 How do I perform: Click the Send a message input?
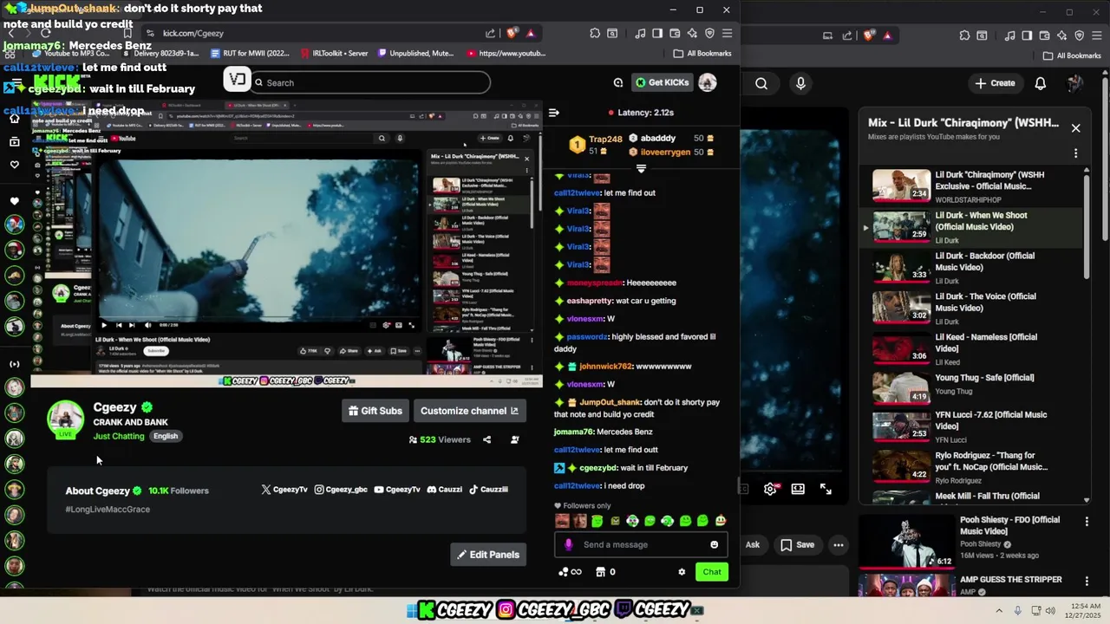pos(640,544)
